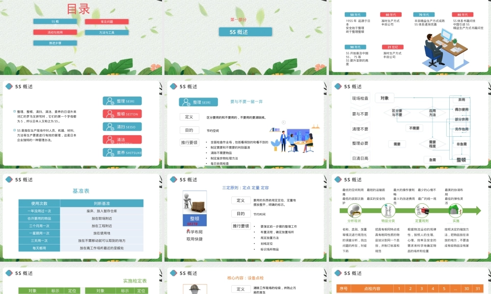
Task: Click the figure pushing boxes image above 整顿
Action: coord(194,202)
